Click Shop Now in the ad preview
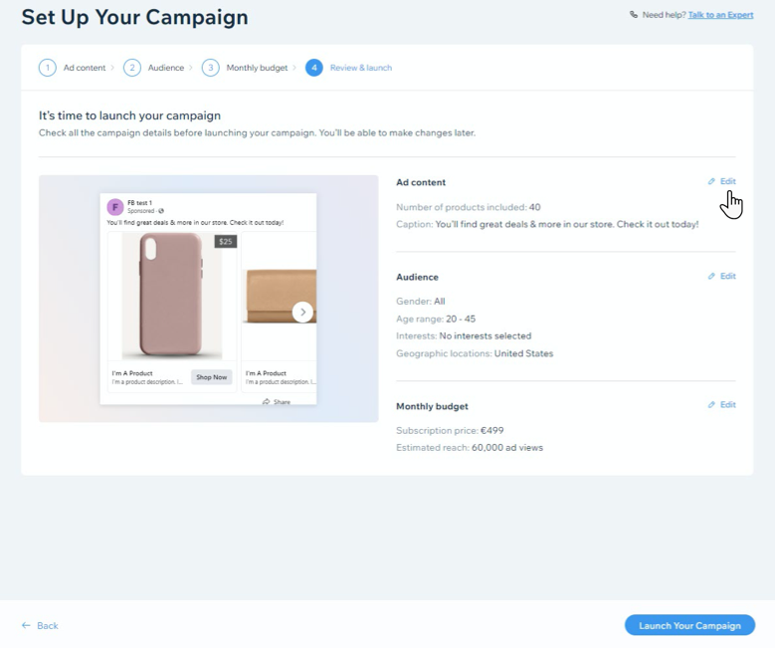Image resolution: width=775 pixels, height=648 pixels. coord(212,377)
